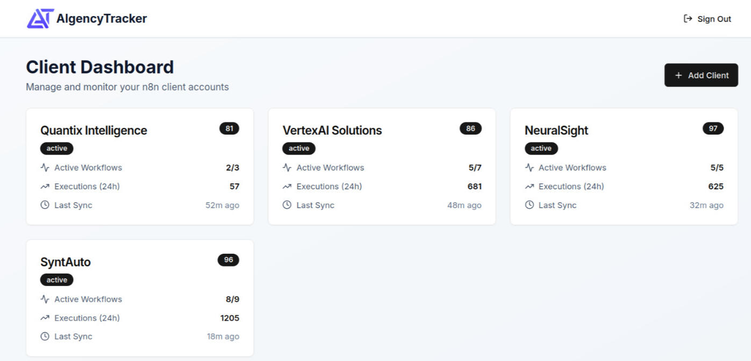The height and width of the screenshot is (361, 751).
Task: Click the Executions trend arrow icon for VertexAI Solutions
Action: point(287,186)
